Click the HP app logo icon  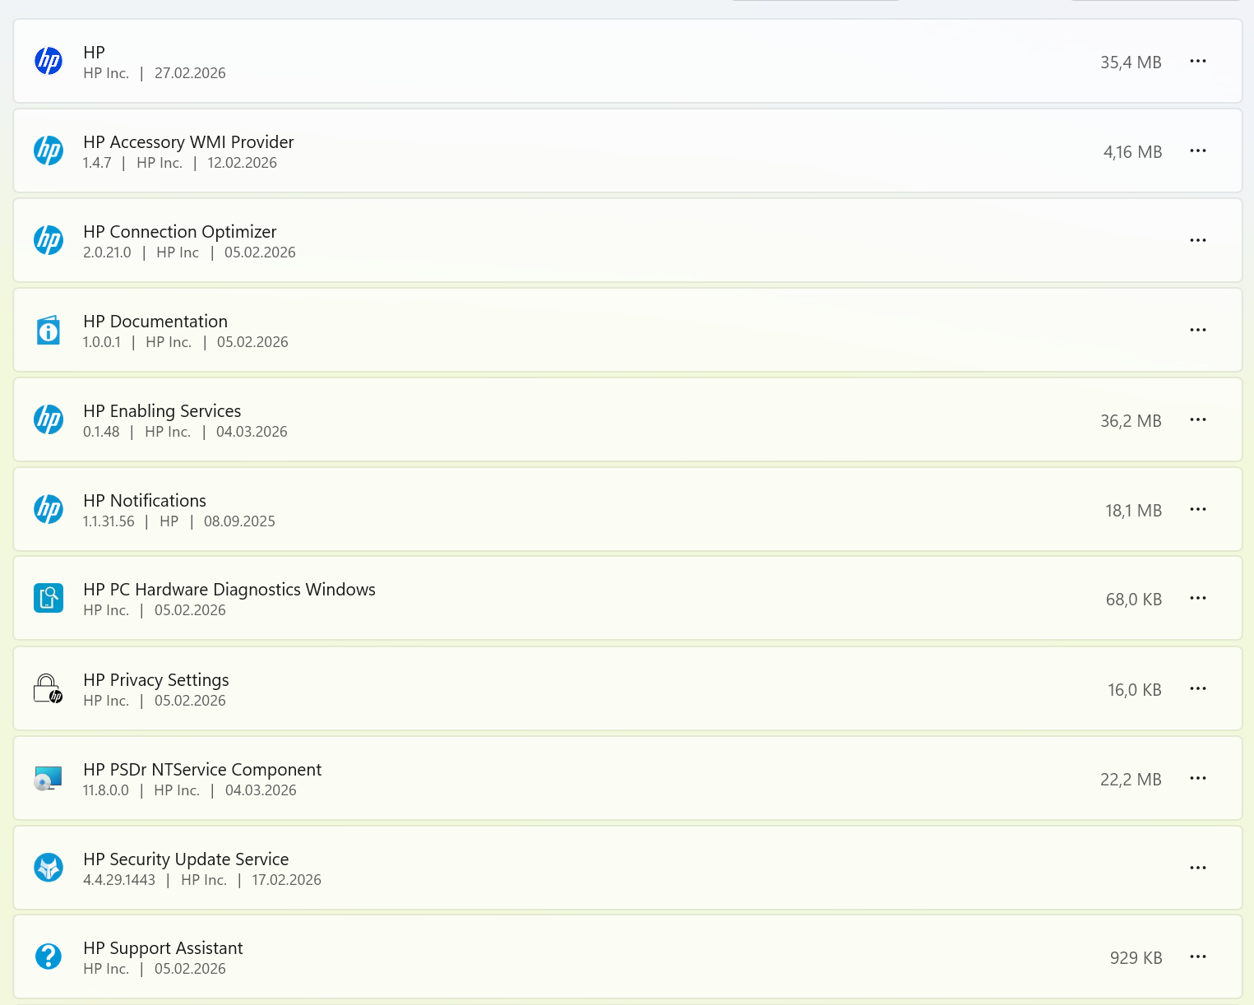[49, 61]
